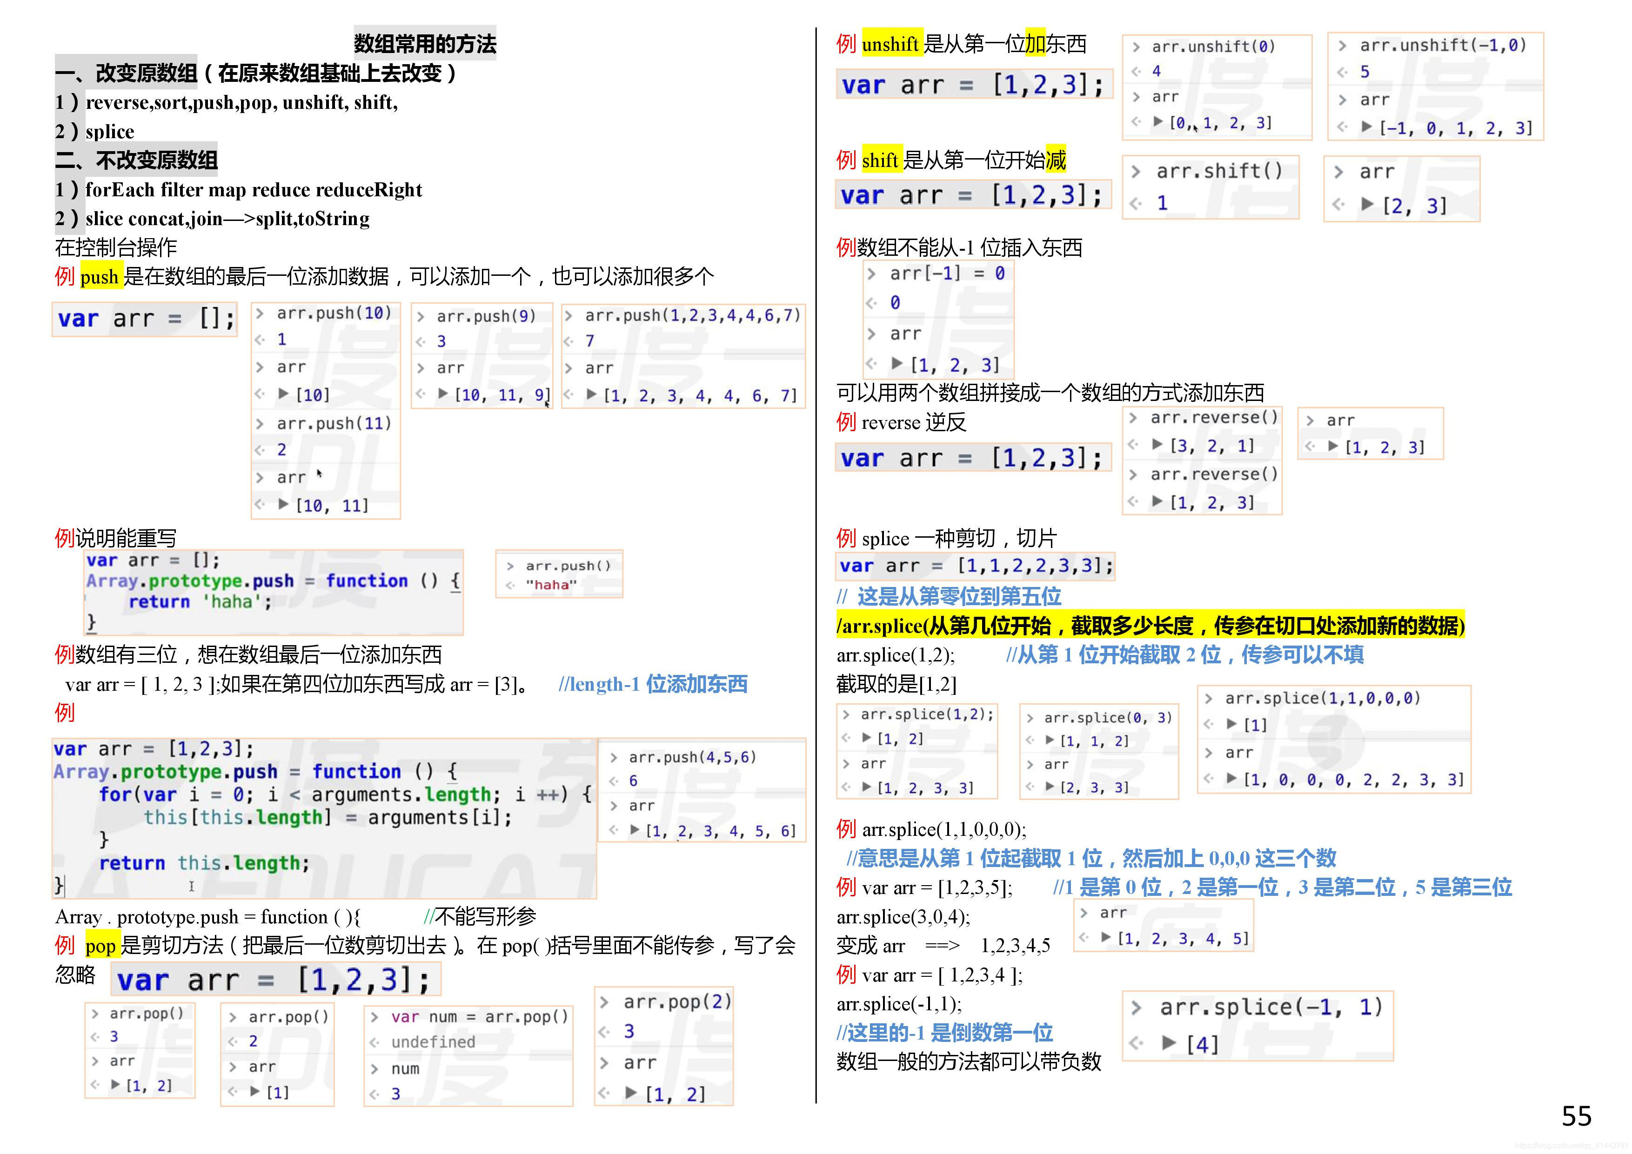Expand the [10] array result
1632x1154 pixels.
coord(284,394)
